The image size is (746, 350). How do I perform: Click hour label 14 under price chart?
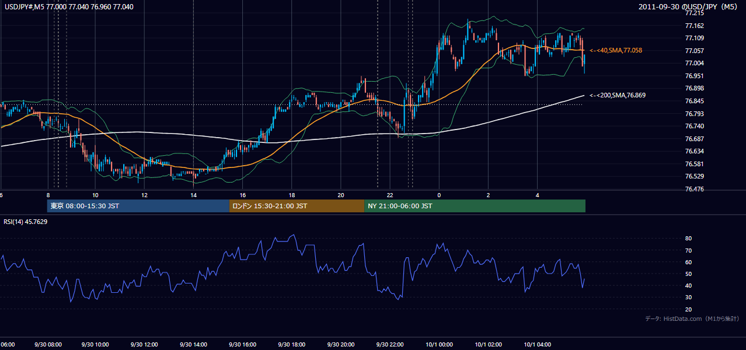(x=193, y=195)
